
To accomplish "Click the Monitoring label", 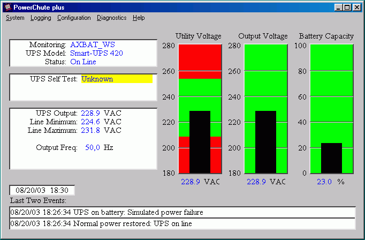I will click(48, 44).
